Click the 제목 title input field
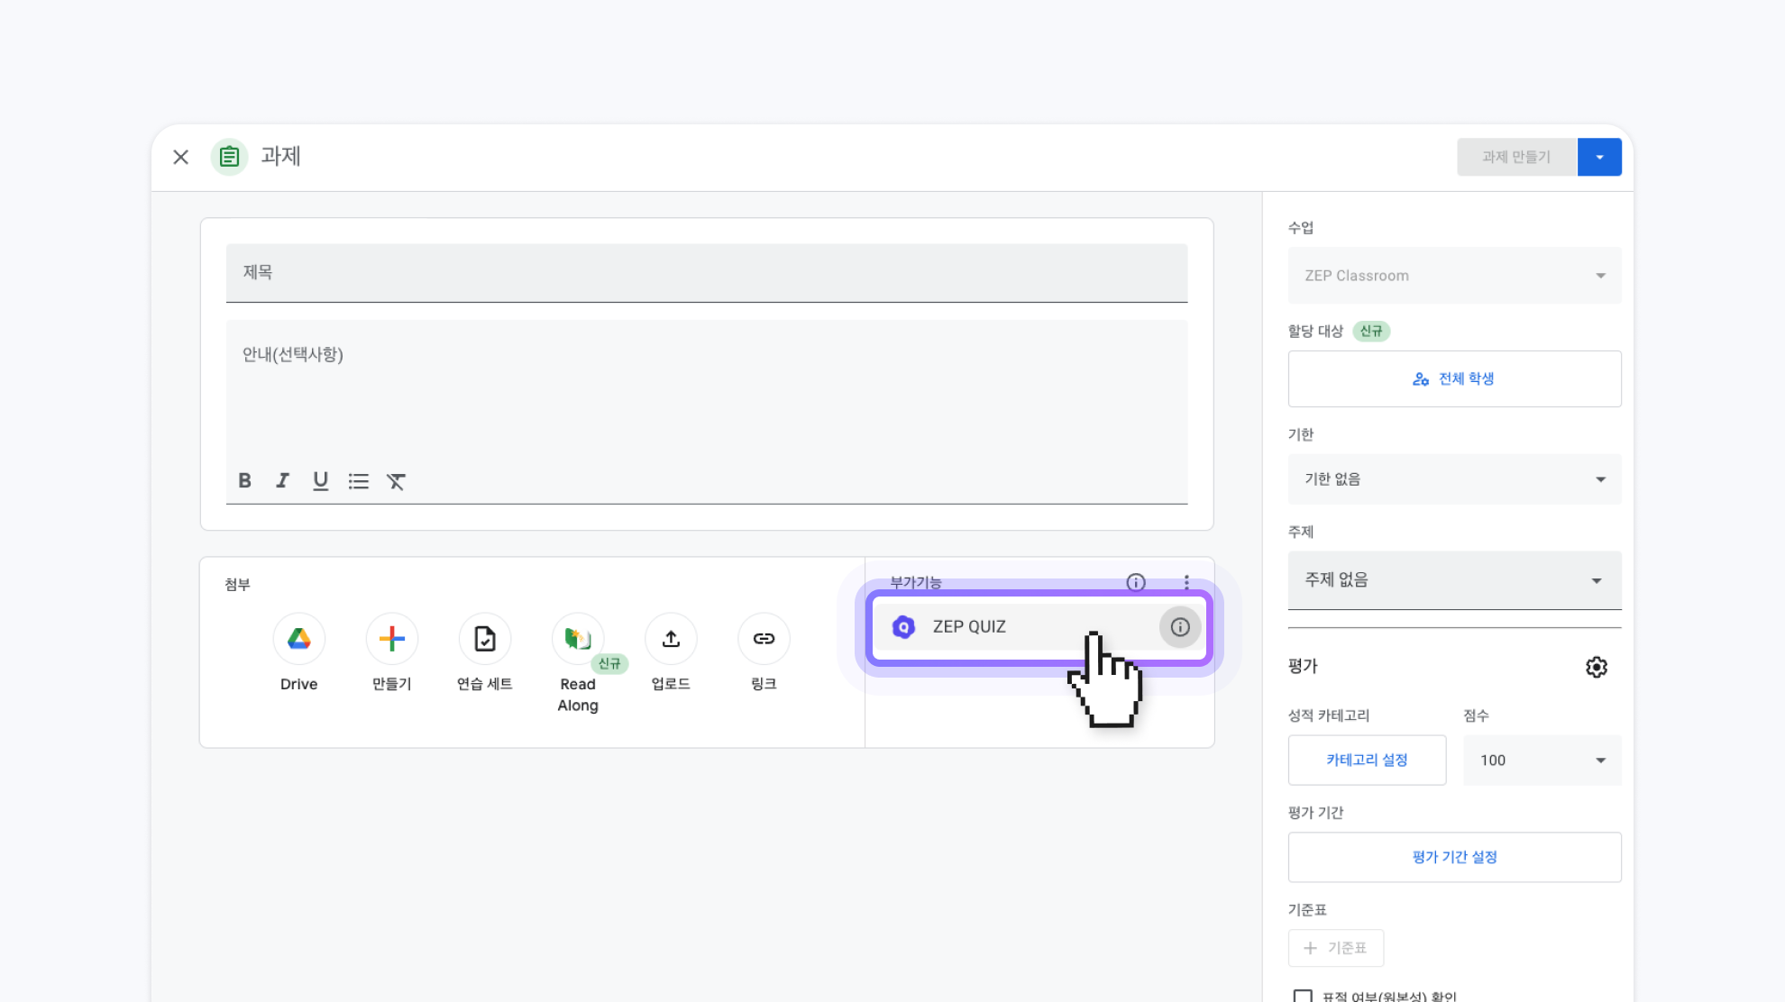This screenshot has width=1785, height=1002. tap(706, 272)
